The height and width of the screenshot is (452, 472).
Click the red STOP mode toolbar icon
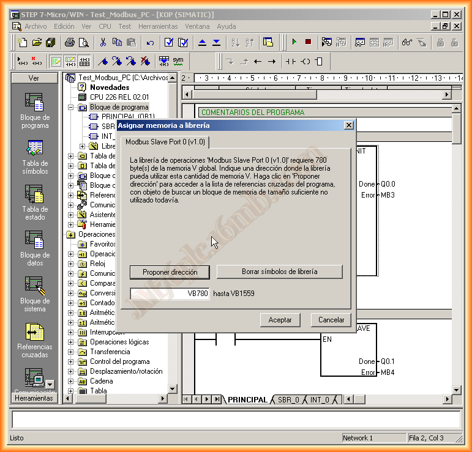[308, 42]
